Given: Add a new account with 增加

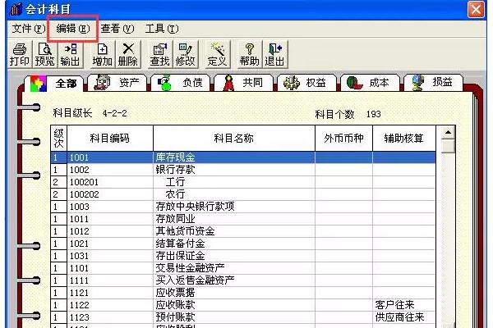Looking at the screenshot, I should point(102,54).
